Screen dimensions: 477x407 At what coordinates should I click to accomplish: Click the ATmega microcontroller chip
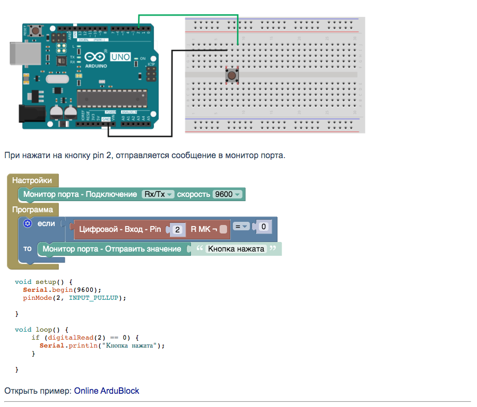pos(111,98)
